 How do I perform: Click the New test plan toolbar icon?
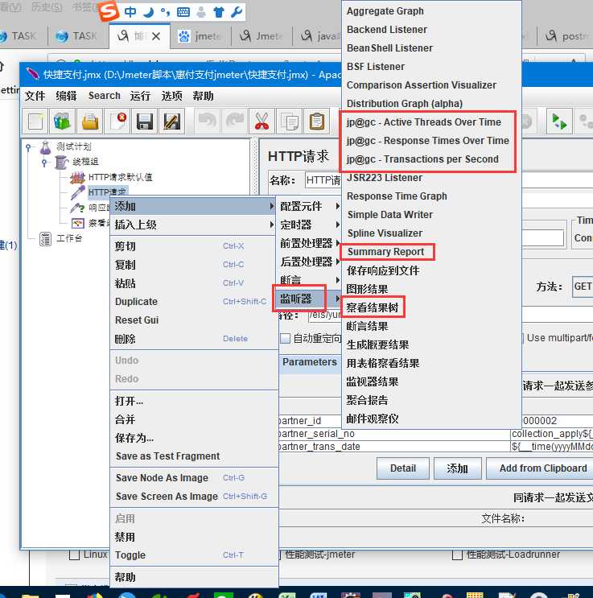pos(35,122)
